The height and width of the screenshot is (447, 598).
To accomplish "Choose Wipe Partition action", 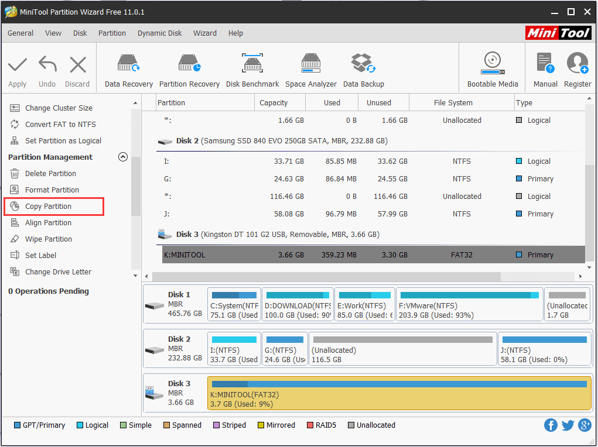I will click(49, 239).
